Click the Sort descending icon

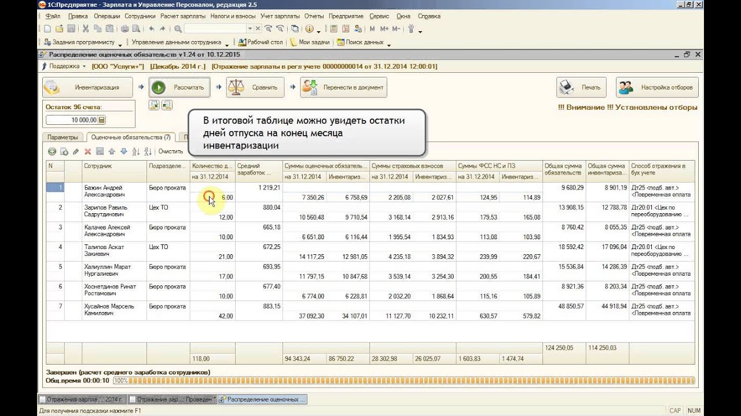point(148,151)
